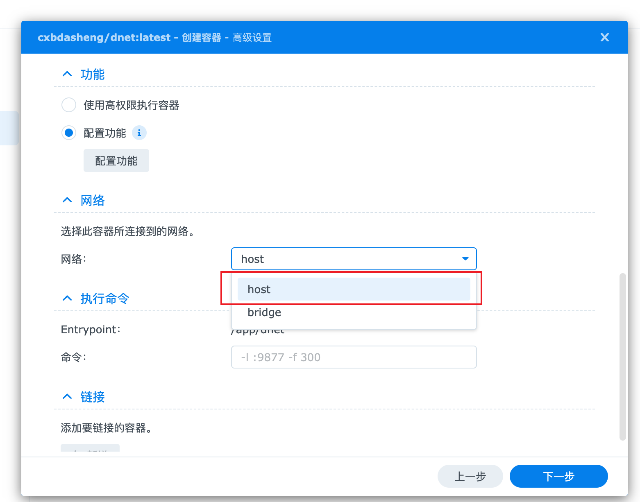Click the 网络 section heading
Image resolution: width=640 pixels, height=502 pixels.
[x=93, y=200]
